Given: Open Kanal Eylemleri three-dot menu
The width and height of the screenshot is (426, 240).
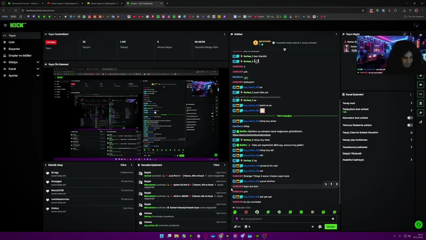Looking at the screenshot, I should 411,94.
